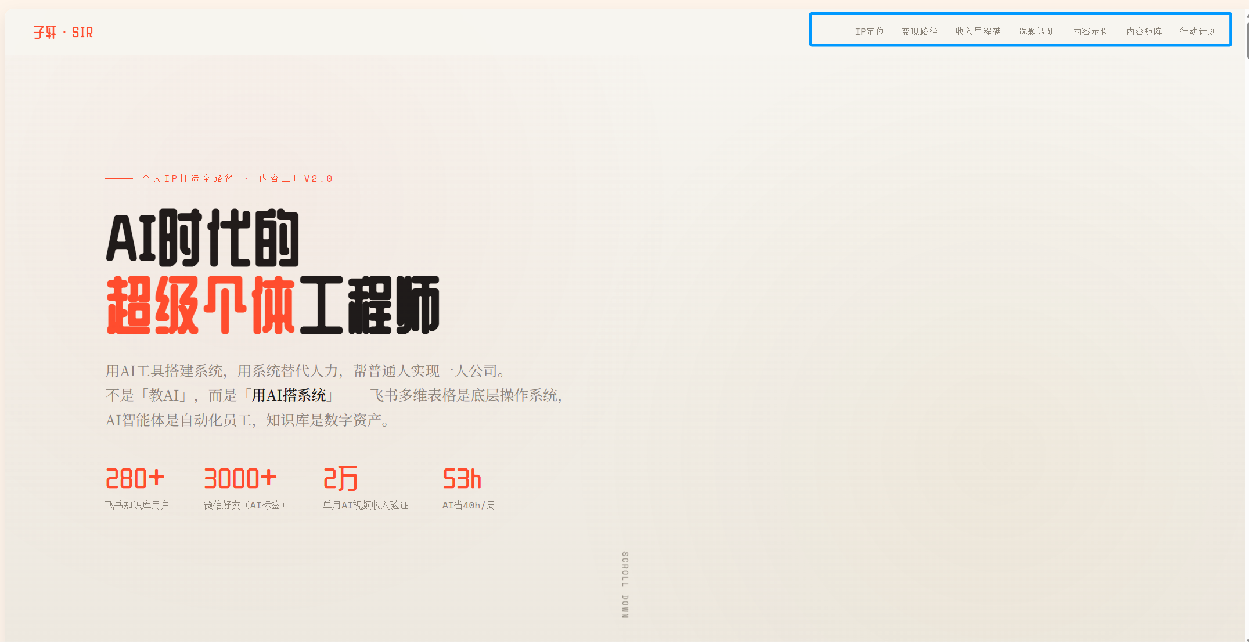This screenshot has height=642, width=1249.
Task: Click the 工程师 heading text
Action: pos(369,305)
